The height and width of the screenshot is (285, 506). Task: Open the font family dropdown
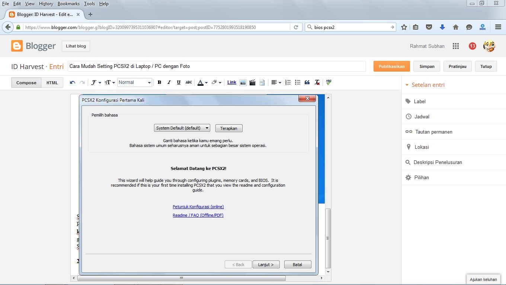pos(96,82)
